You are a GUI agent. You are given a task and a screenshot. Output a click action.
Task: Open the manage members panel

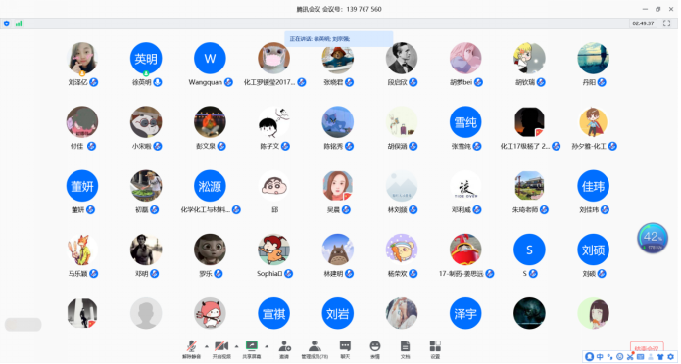point(315,349)
